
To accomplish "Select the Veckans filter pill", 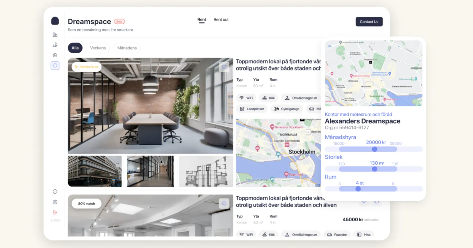I will [98, 48].
